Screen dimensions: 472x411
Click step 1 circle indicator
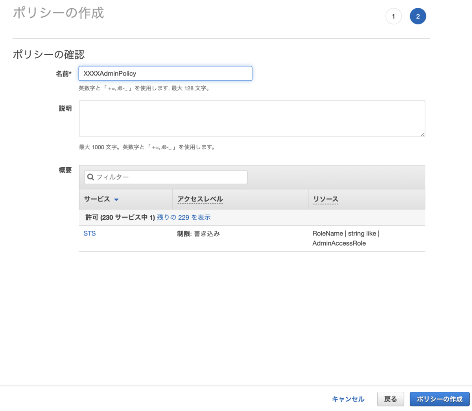tap(393, 16)
